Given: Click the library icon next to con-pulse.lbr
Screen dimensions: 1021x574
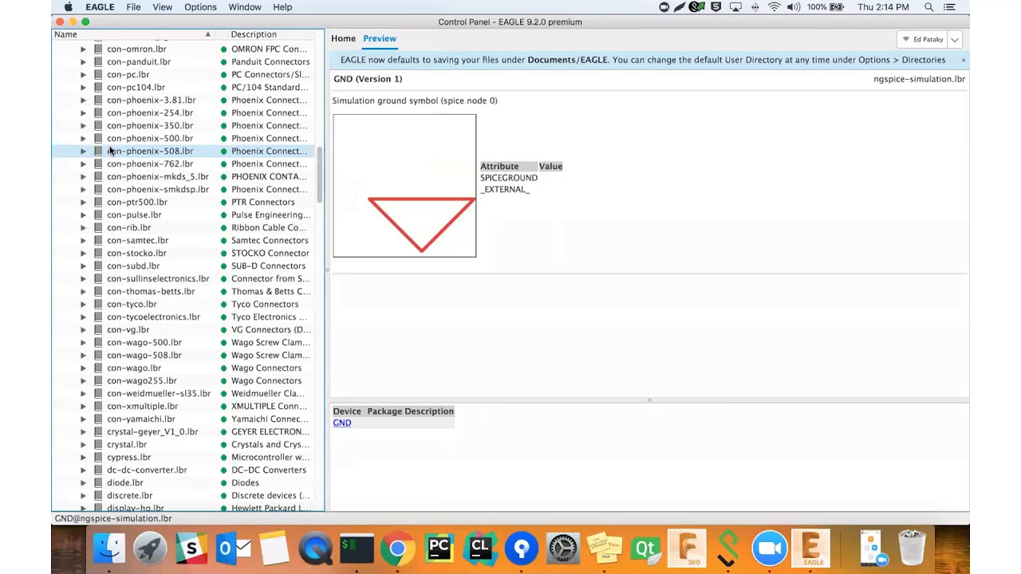Looking at the screenshot, I should (x=98, y=214).
